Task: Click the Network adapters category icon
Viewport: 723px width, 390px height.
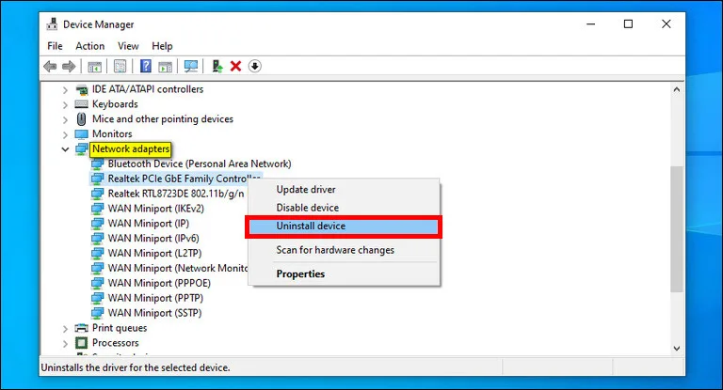Action: 82,148
